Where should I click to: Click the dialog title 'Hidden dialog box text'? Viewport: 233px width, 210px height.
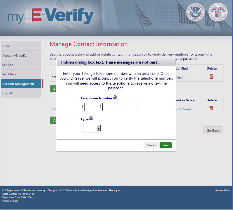pos(110,62)
